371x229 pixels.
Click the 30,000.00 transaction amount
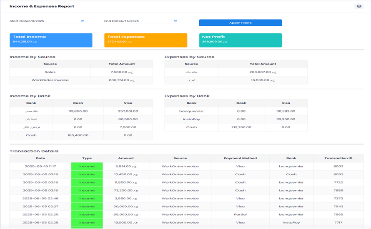[126, 207]
